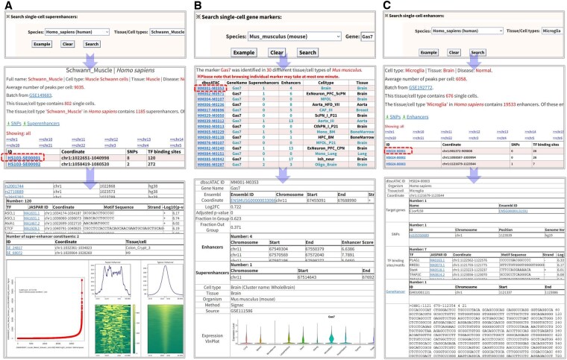The width and height of the screenshot is (567, 360).
Task: Click Clear button in single-cell enhancers form
Action: point(454,52)
